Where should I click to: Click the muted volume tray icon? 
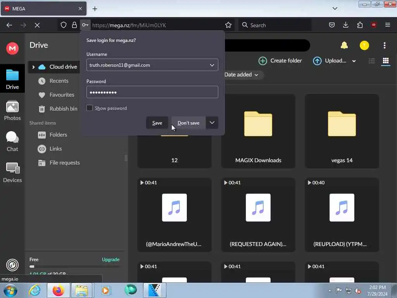click(358, 291)
